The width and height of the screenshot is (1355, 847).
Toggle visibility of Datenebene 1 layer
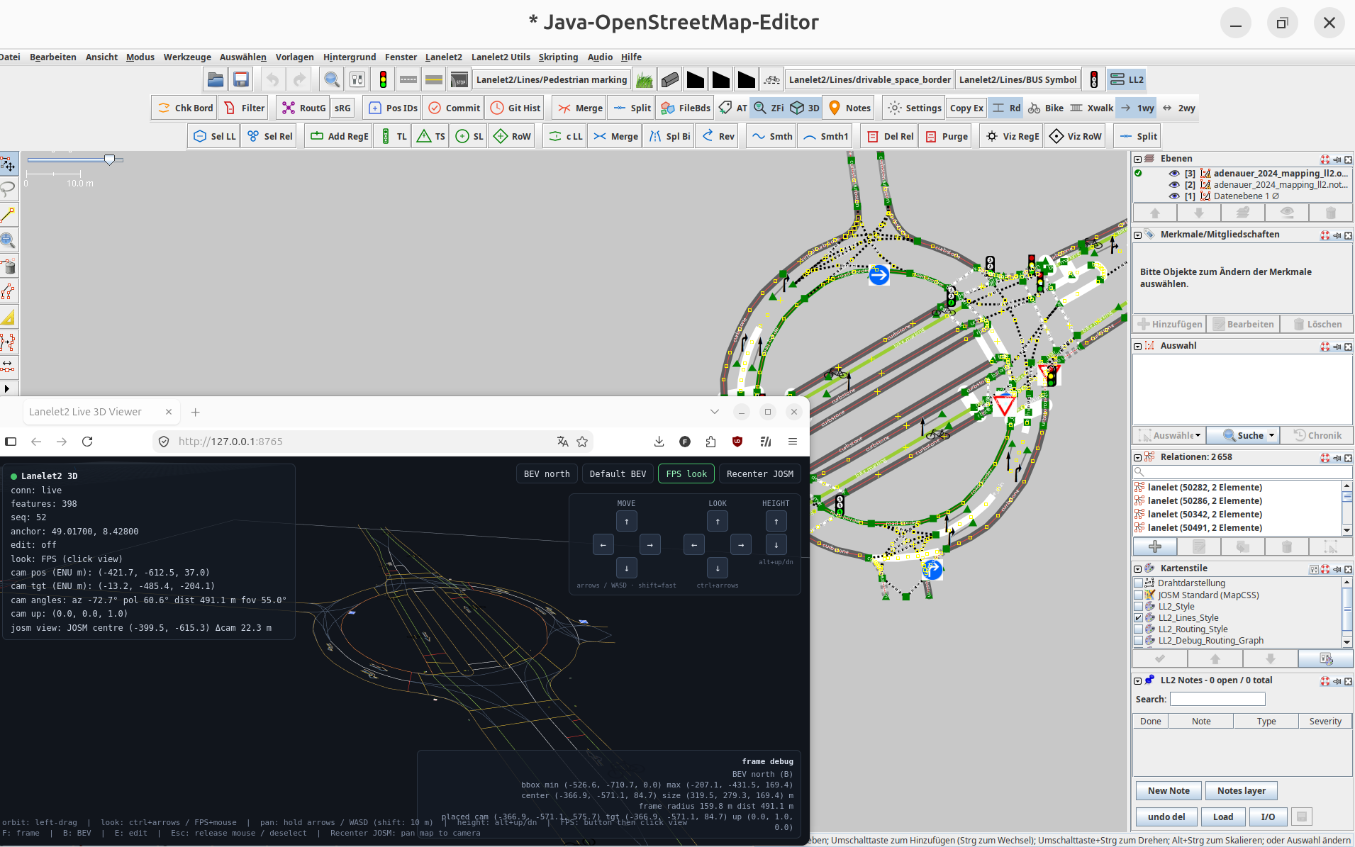(x=1174, y=196)
